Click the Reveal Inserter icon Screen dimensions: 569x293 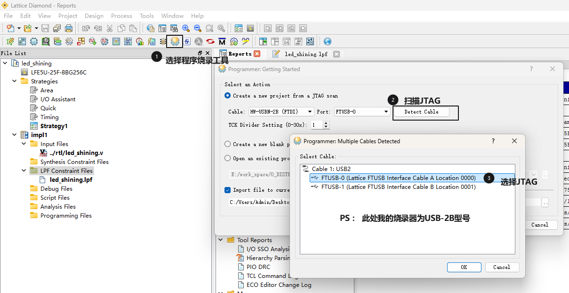92,41
